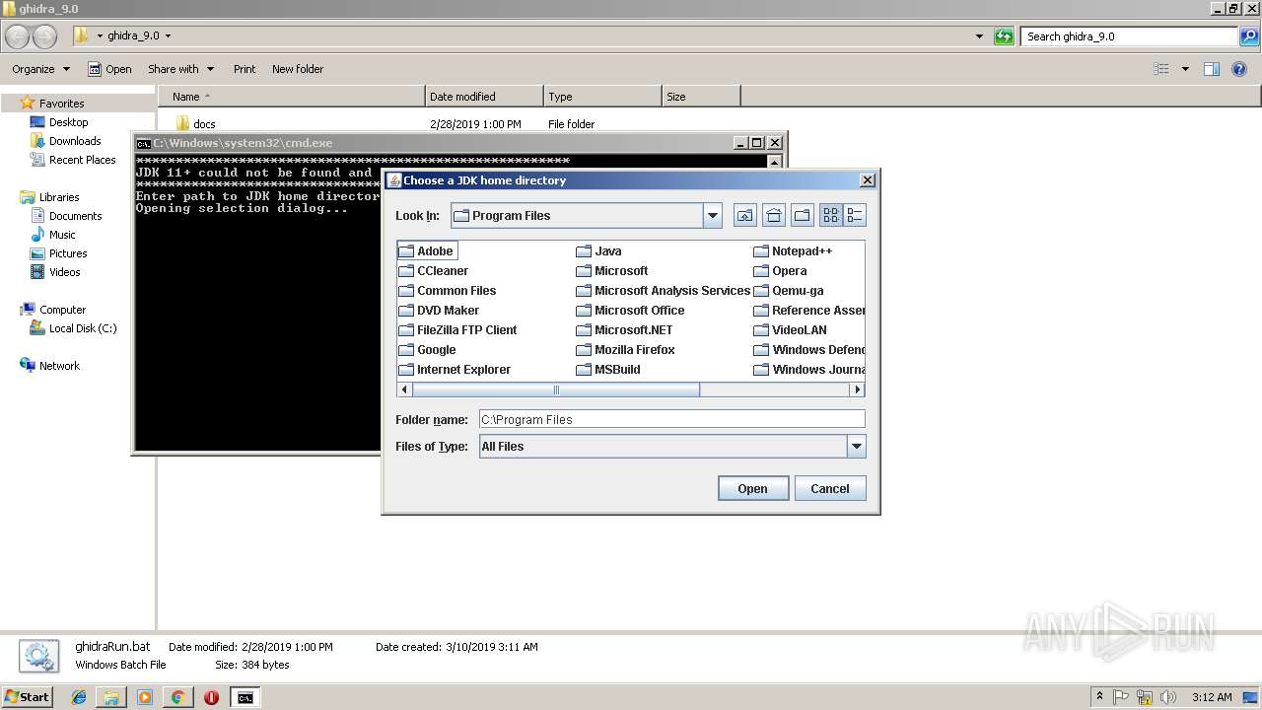
Task: Open address bar history dropdown arrow
Action: click(x=979, y=36)
